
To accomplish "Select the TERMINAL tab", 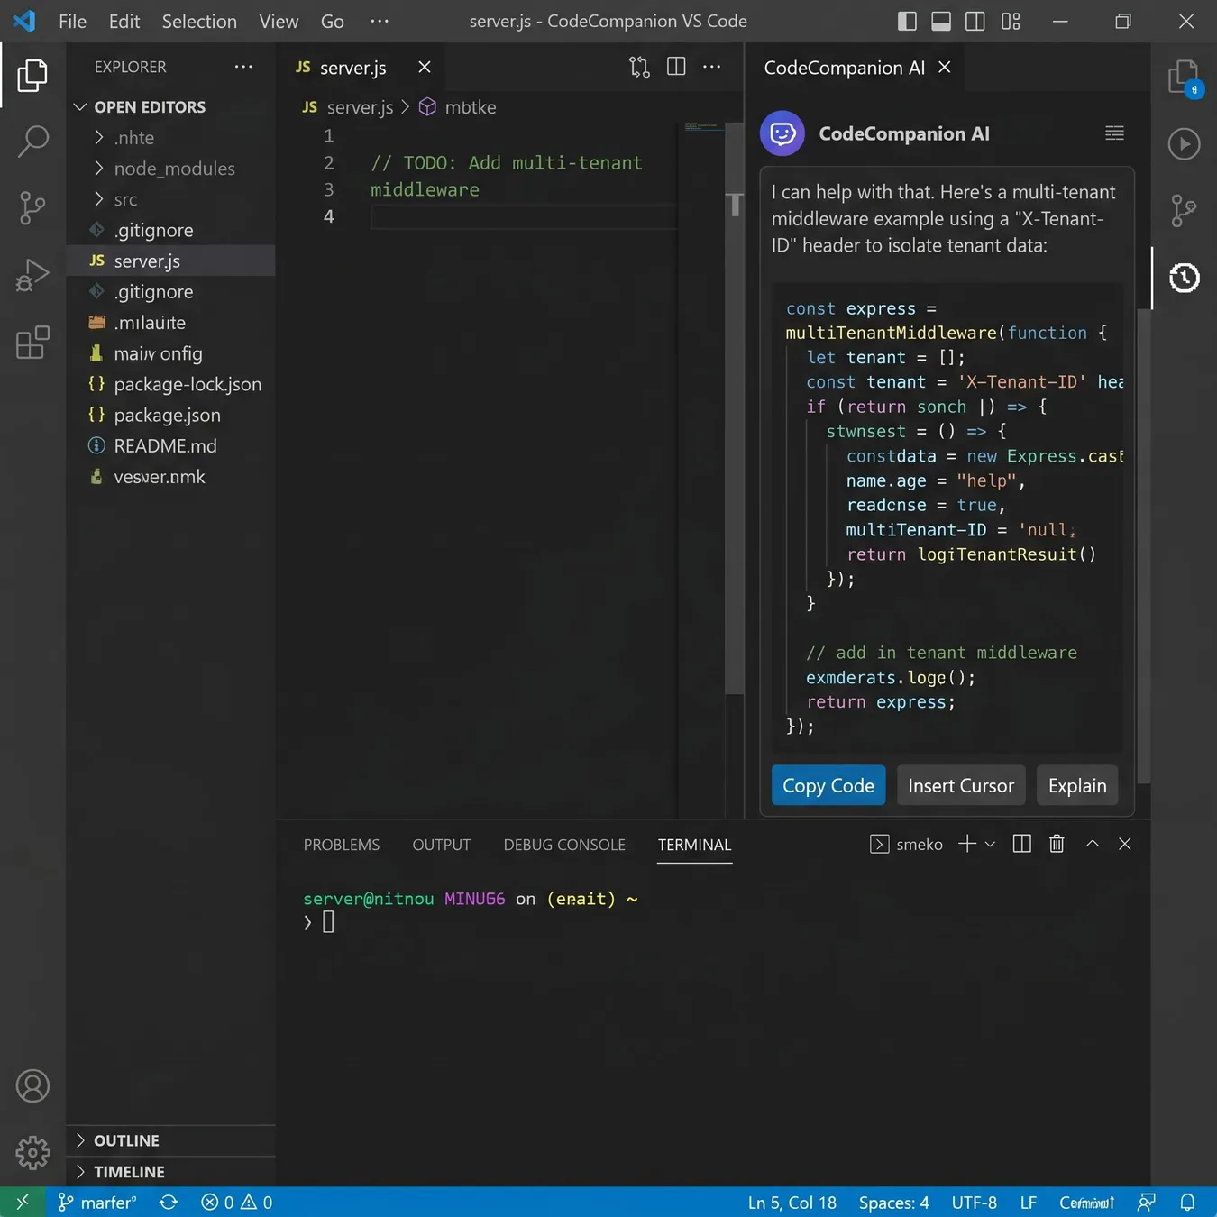I will click(694, 845).
